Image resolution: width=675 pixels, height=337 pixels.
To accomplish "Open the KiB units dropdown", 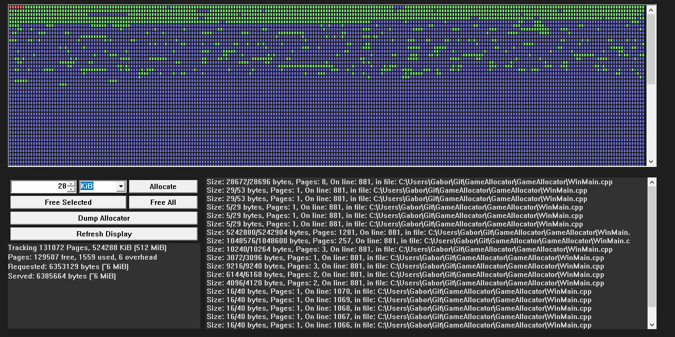I will pyautogui.click(x=122, y=186).
